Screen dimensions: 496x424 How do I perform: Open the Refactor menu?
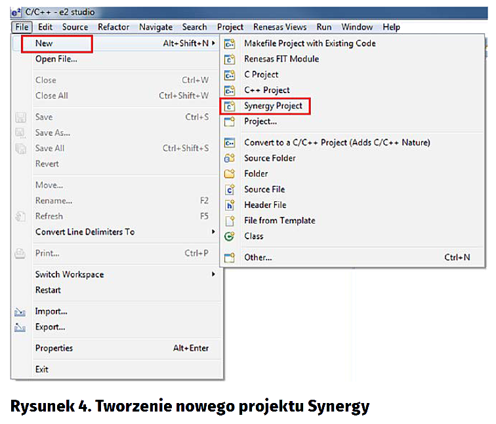coord(114,27)
